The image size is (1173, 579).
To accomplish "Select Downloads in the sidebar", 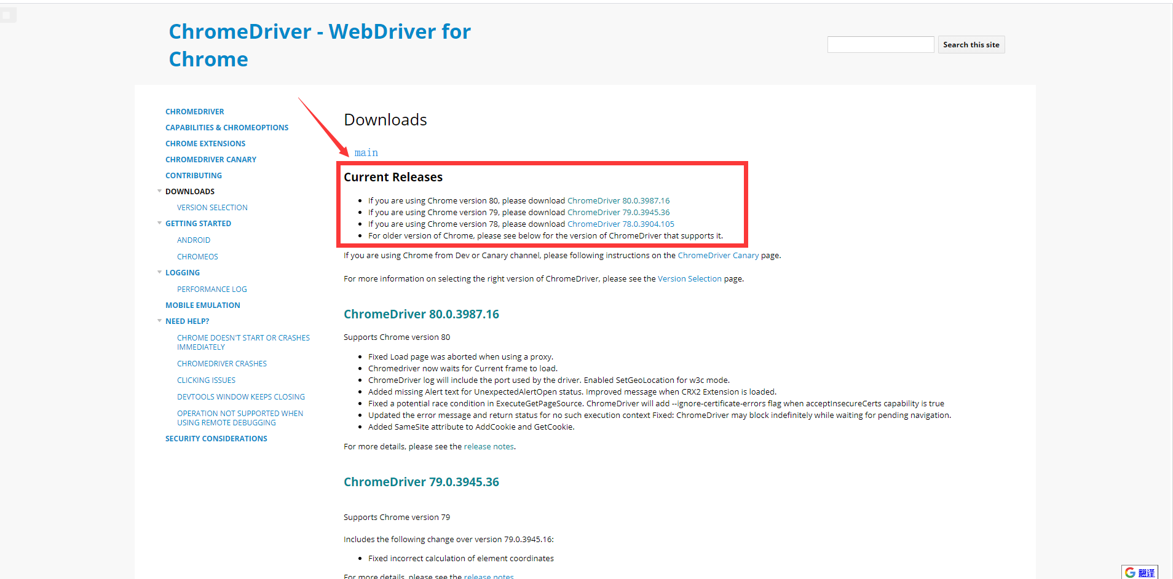I will tap(190, 191).
